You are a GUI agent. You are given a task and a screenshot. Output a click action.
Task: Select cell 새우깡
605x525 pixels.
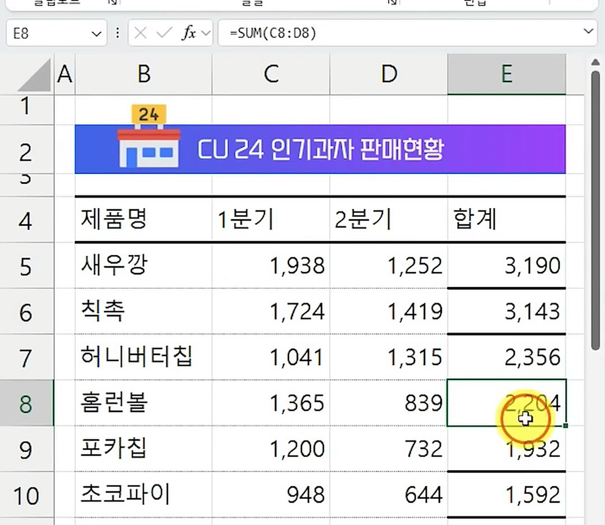click(143, 266)
